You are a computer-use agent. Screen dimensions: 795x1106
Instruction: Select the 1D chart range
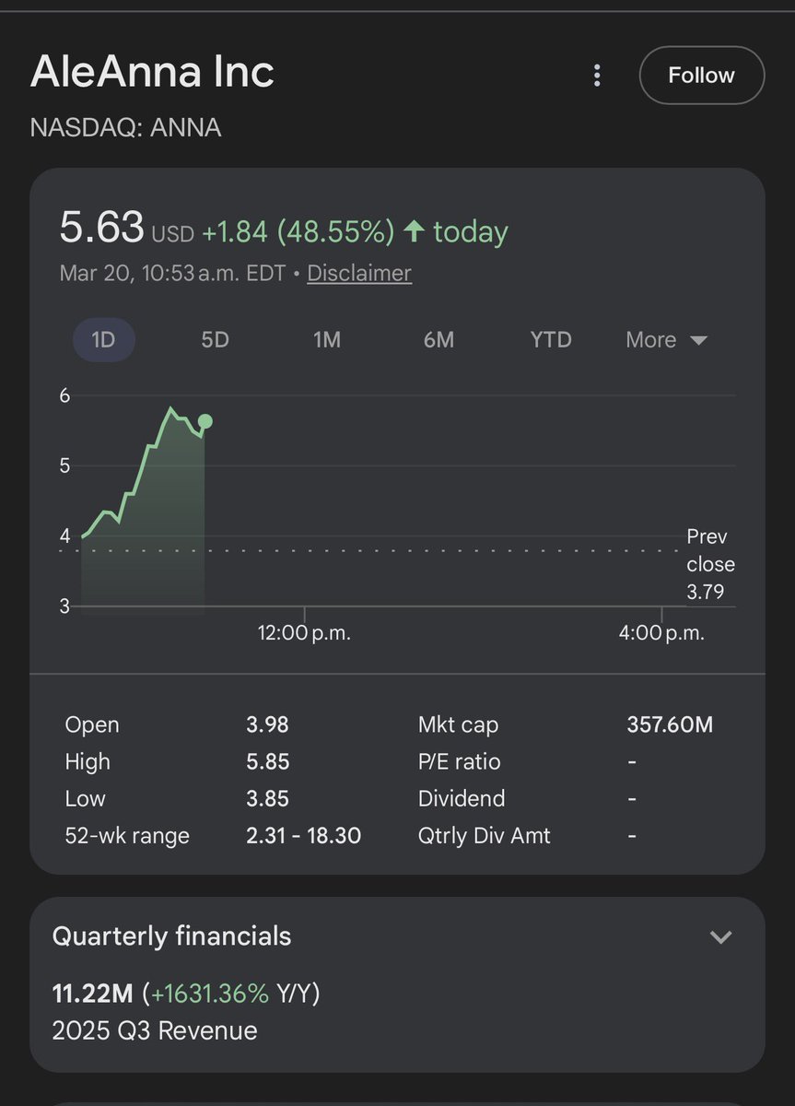(x=103, y=340)
